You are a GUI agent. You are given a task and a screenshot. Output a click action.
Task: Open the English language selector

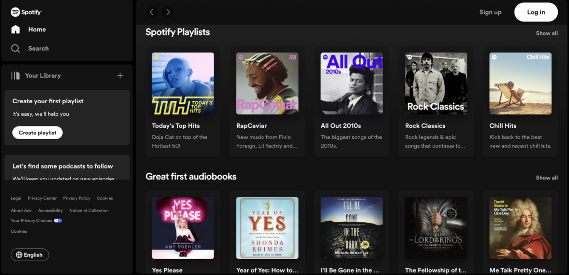click(30, 255)
